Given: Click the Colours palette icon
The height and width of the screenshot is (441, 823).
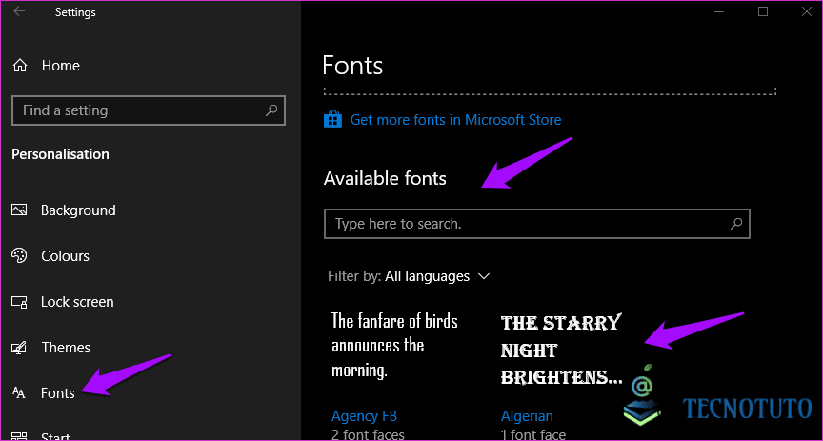Looking at the screenshot, I should [19, 255].
